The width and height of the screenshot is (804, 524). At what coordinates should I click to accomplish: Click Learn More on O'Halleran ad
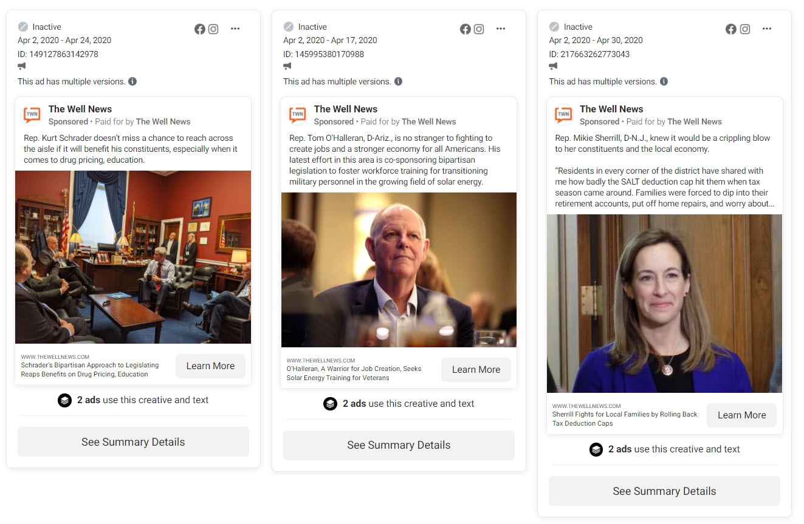pos(476,370)
